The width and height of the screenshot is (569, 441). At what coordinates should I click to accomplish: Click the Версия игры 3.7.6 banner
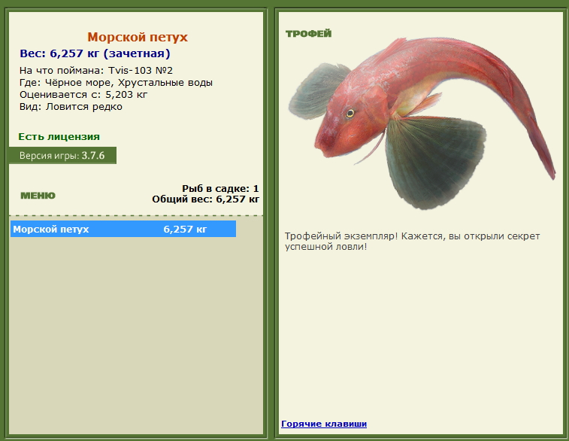coord(62,156)
